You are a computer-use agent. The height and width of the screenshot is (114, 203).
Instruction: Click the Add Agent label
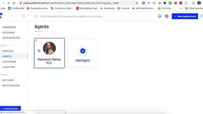(x=83, y=60)
